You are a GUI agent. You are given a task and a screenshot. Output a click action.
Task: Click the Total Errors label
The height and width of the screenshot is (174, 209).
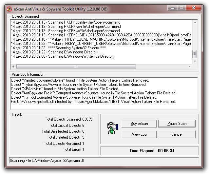[72, 149]
